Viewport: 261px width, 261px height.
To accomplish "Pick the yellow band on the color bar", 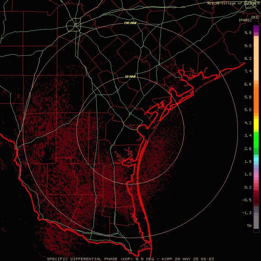I will pos(256,124).
